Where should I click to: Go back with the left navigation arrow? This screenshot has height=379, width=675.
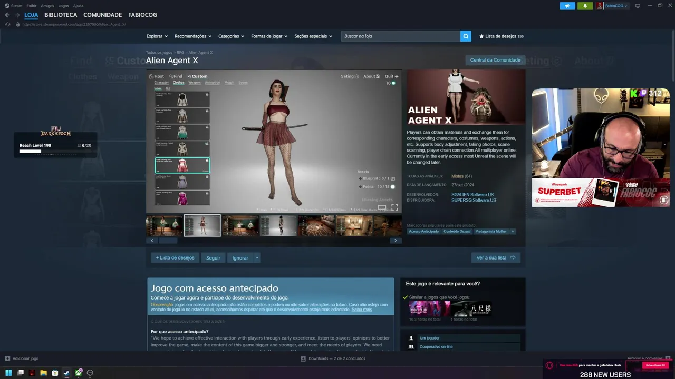7,15
